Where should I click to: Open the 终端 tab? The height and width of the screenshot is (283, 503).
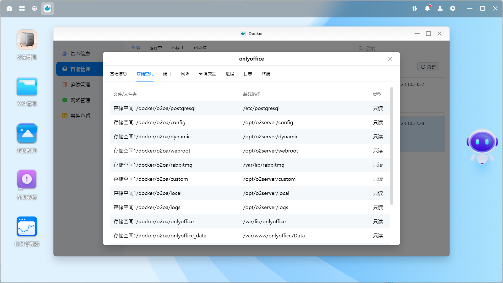[266, 74]
